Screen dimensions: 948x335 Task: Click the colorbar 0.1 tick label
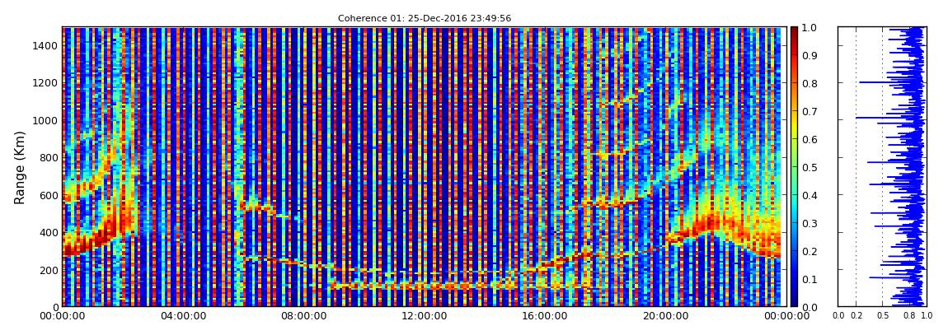(x=810, y=280)
